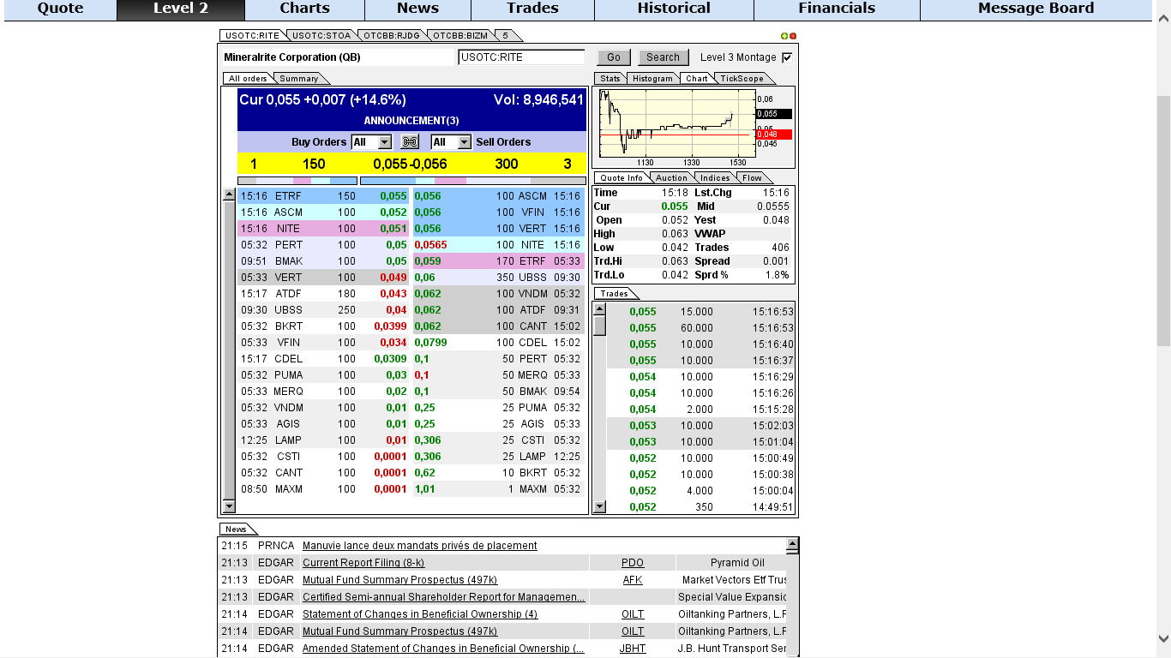Click the green connection status dot
Viewport: 1171px width, 658px height.
pos(784,35)
